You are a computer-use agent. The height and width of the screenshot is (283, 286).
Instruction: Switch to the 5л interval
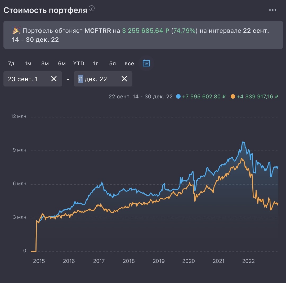(112, 63)
